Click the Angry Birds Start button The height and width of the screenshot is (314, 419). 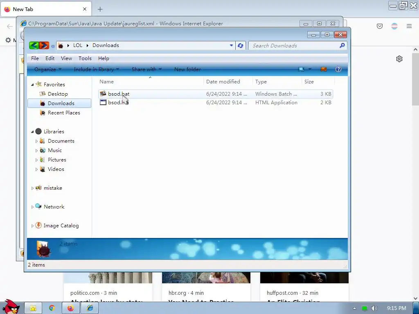[10, 307]
